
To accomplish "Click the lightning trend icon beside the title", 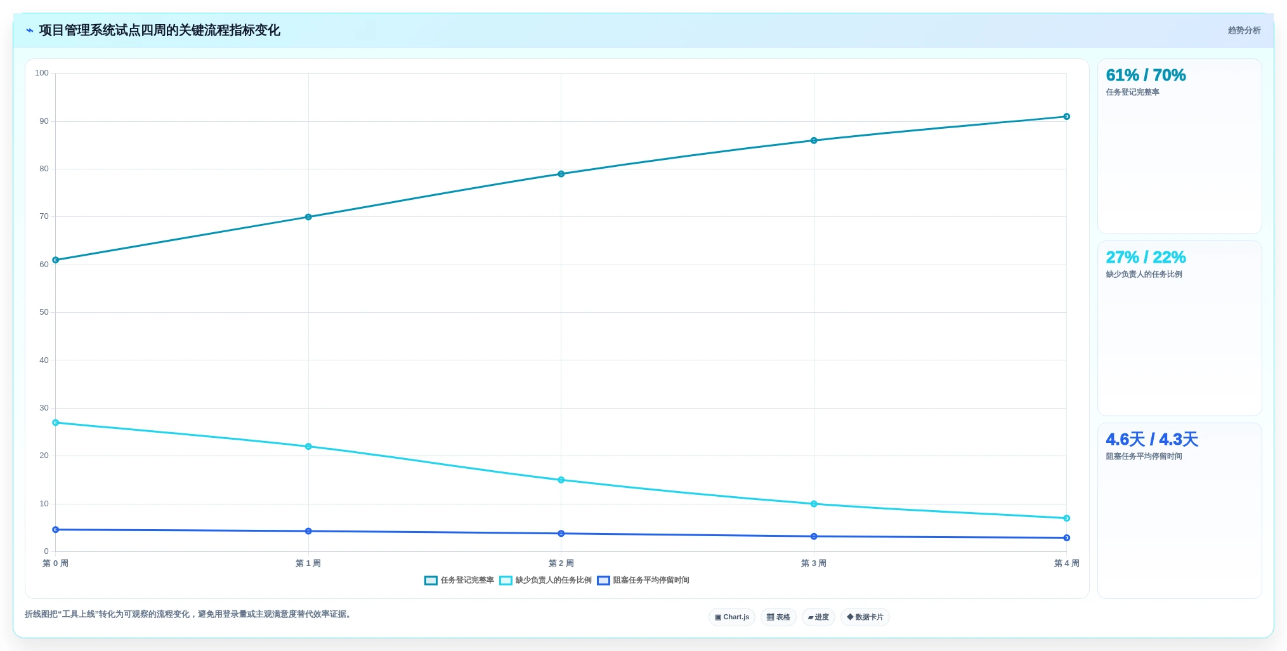I will click(x=30, y=30).
